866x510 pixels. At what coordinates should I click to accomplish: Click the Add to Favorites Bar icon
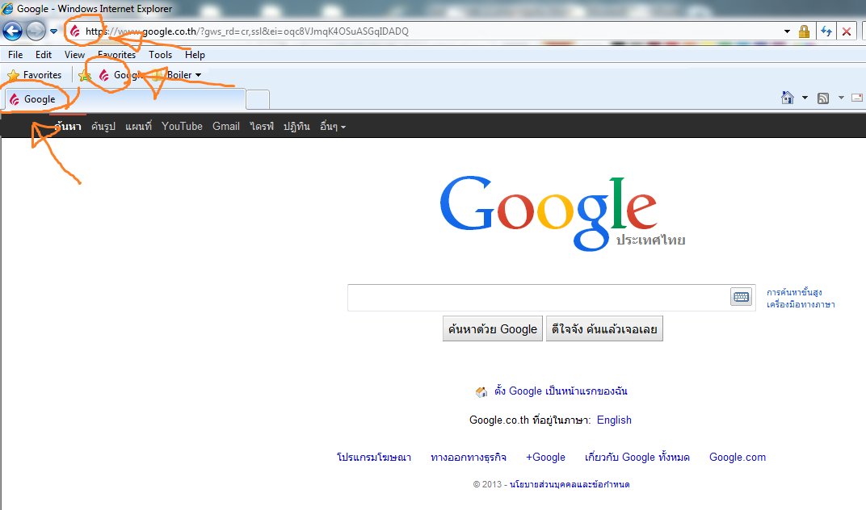[85, 75]
